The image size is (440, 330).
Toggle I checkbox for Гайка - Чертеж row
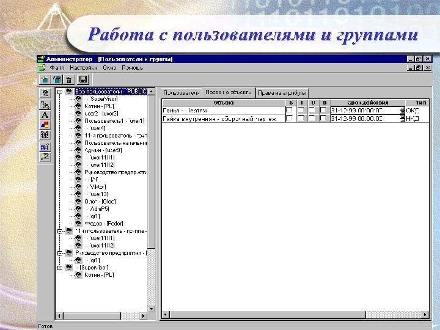pos(301,110)
